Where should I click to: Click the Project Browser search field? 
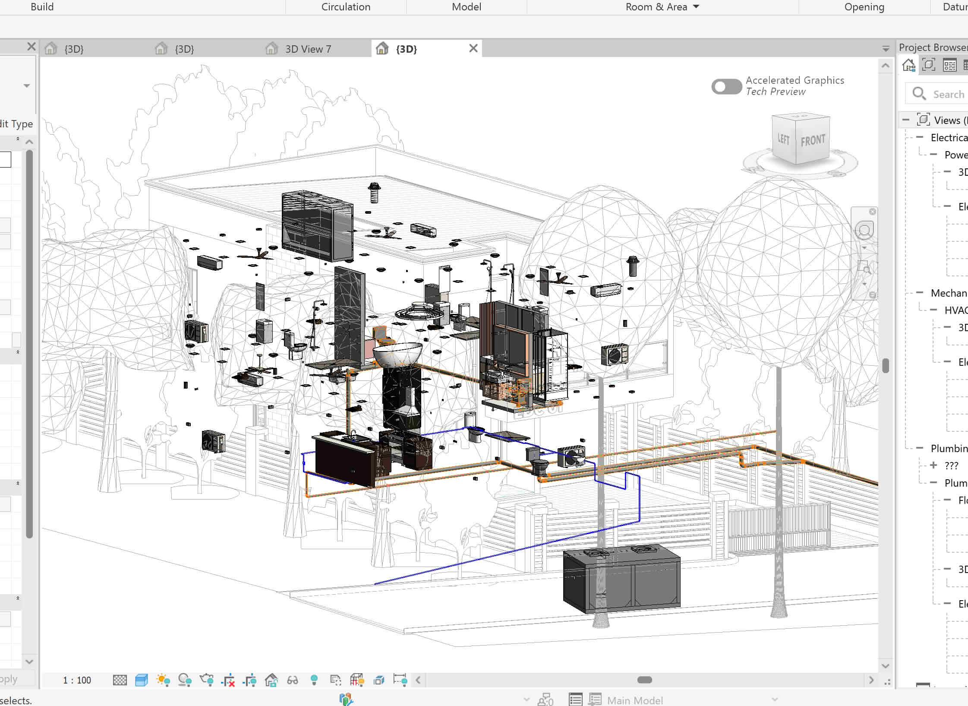947,94
